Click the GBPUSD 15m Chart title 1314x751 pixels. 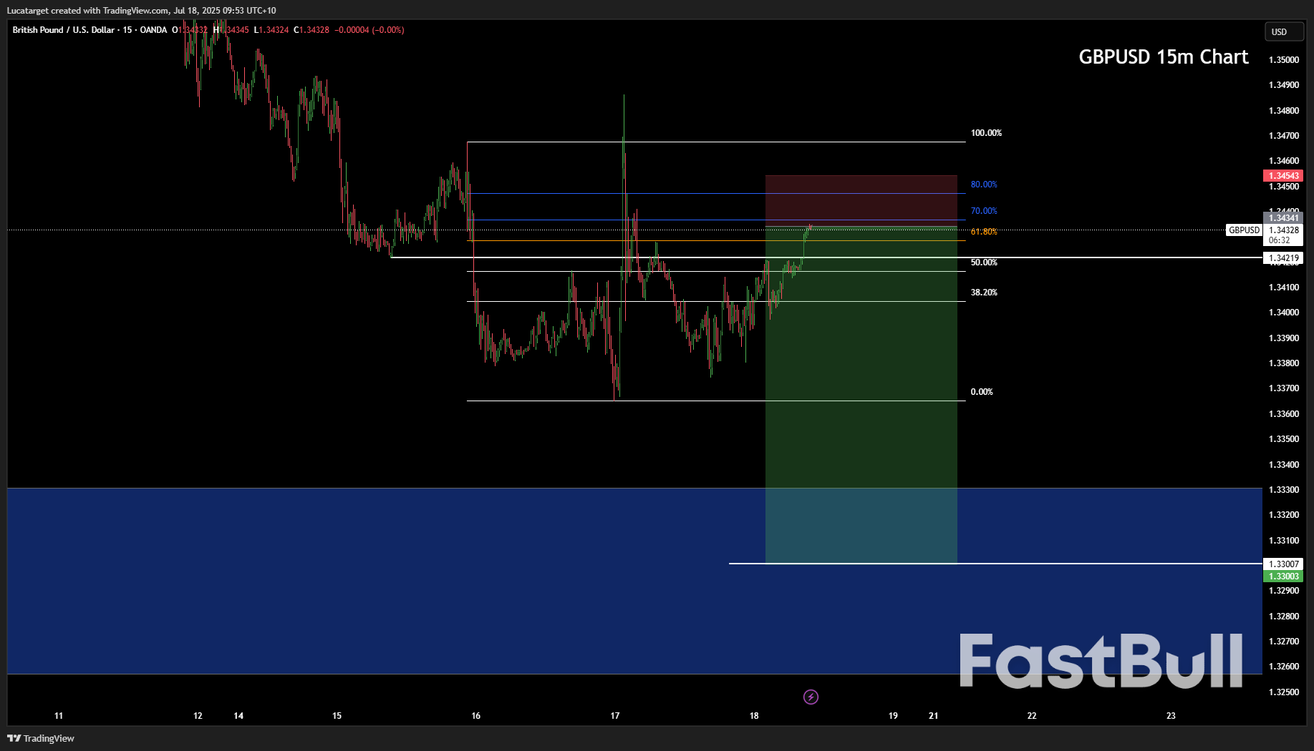tap(1163, 57)
